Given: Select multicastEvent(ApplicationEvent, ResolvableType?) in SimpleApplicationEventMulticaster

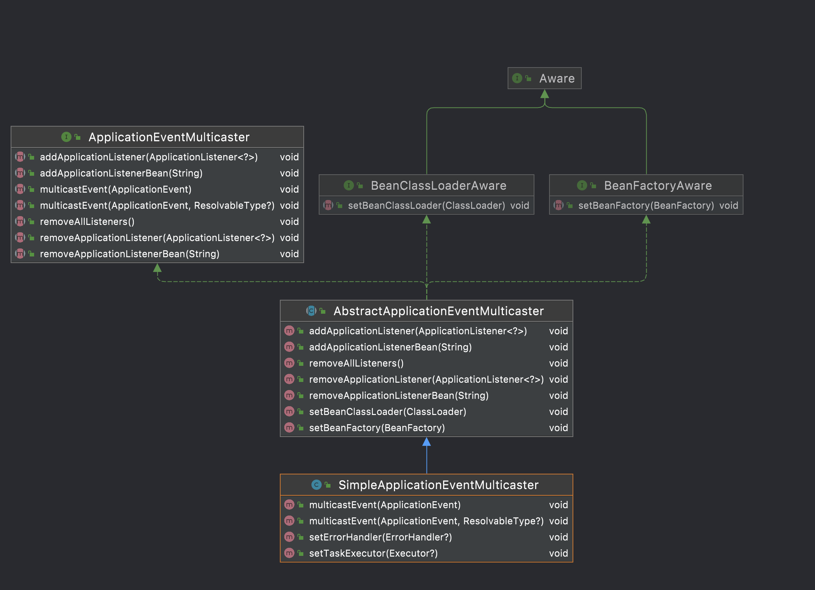Looking at the screenshot, I should tap(426, 521).
